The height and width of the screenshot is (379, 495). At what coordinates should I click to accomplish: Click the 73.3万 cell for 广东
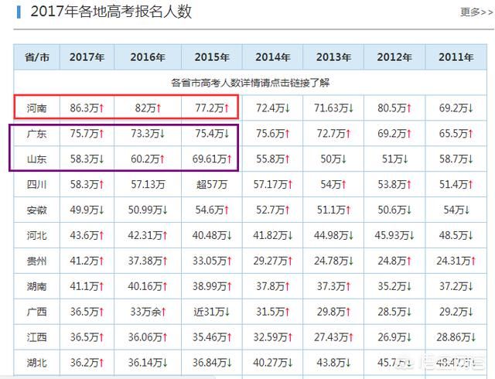pos(148,134)
